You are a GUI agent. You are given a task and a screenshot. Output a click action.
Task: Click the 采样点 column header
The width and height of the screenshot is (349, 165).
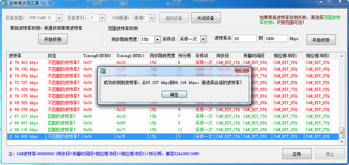[x=204, y=56]
